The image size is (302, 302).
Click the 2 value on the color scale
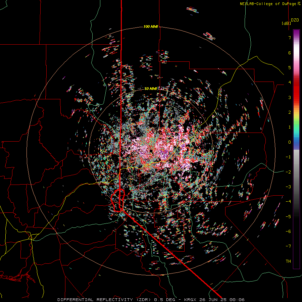(290, 112)
